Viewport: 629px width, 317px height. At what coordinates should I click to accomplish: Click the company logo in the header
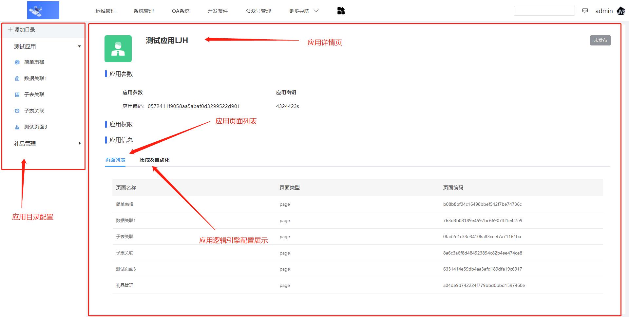tap(43, 10)
